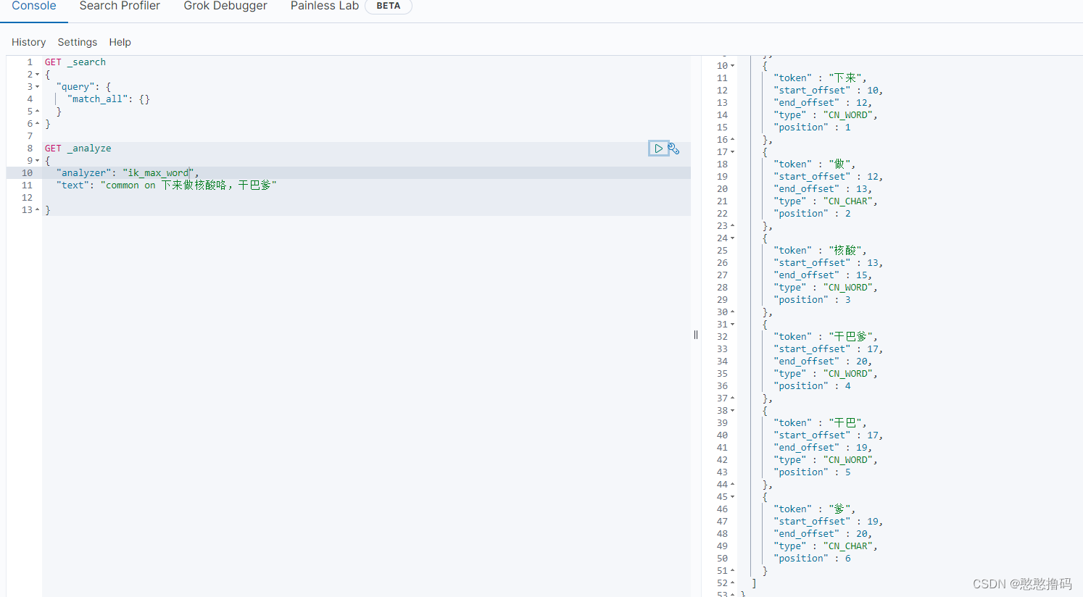Toggle fold arrow at output line 52
The width and height of the screenshot is (1083, 597).
[732, 583]
